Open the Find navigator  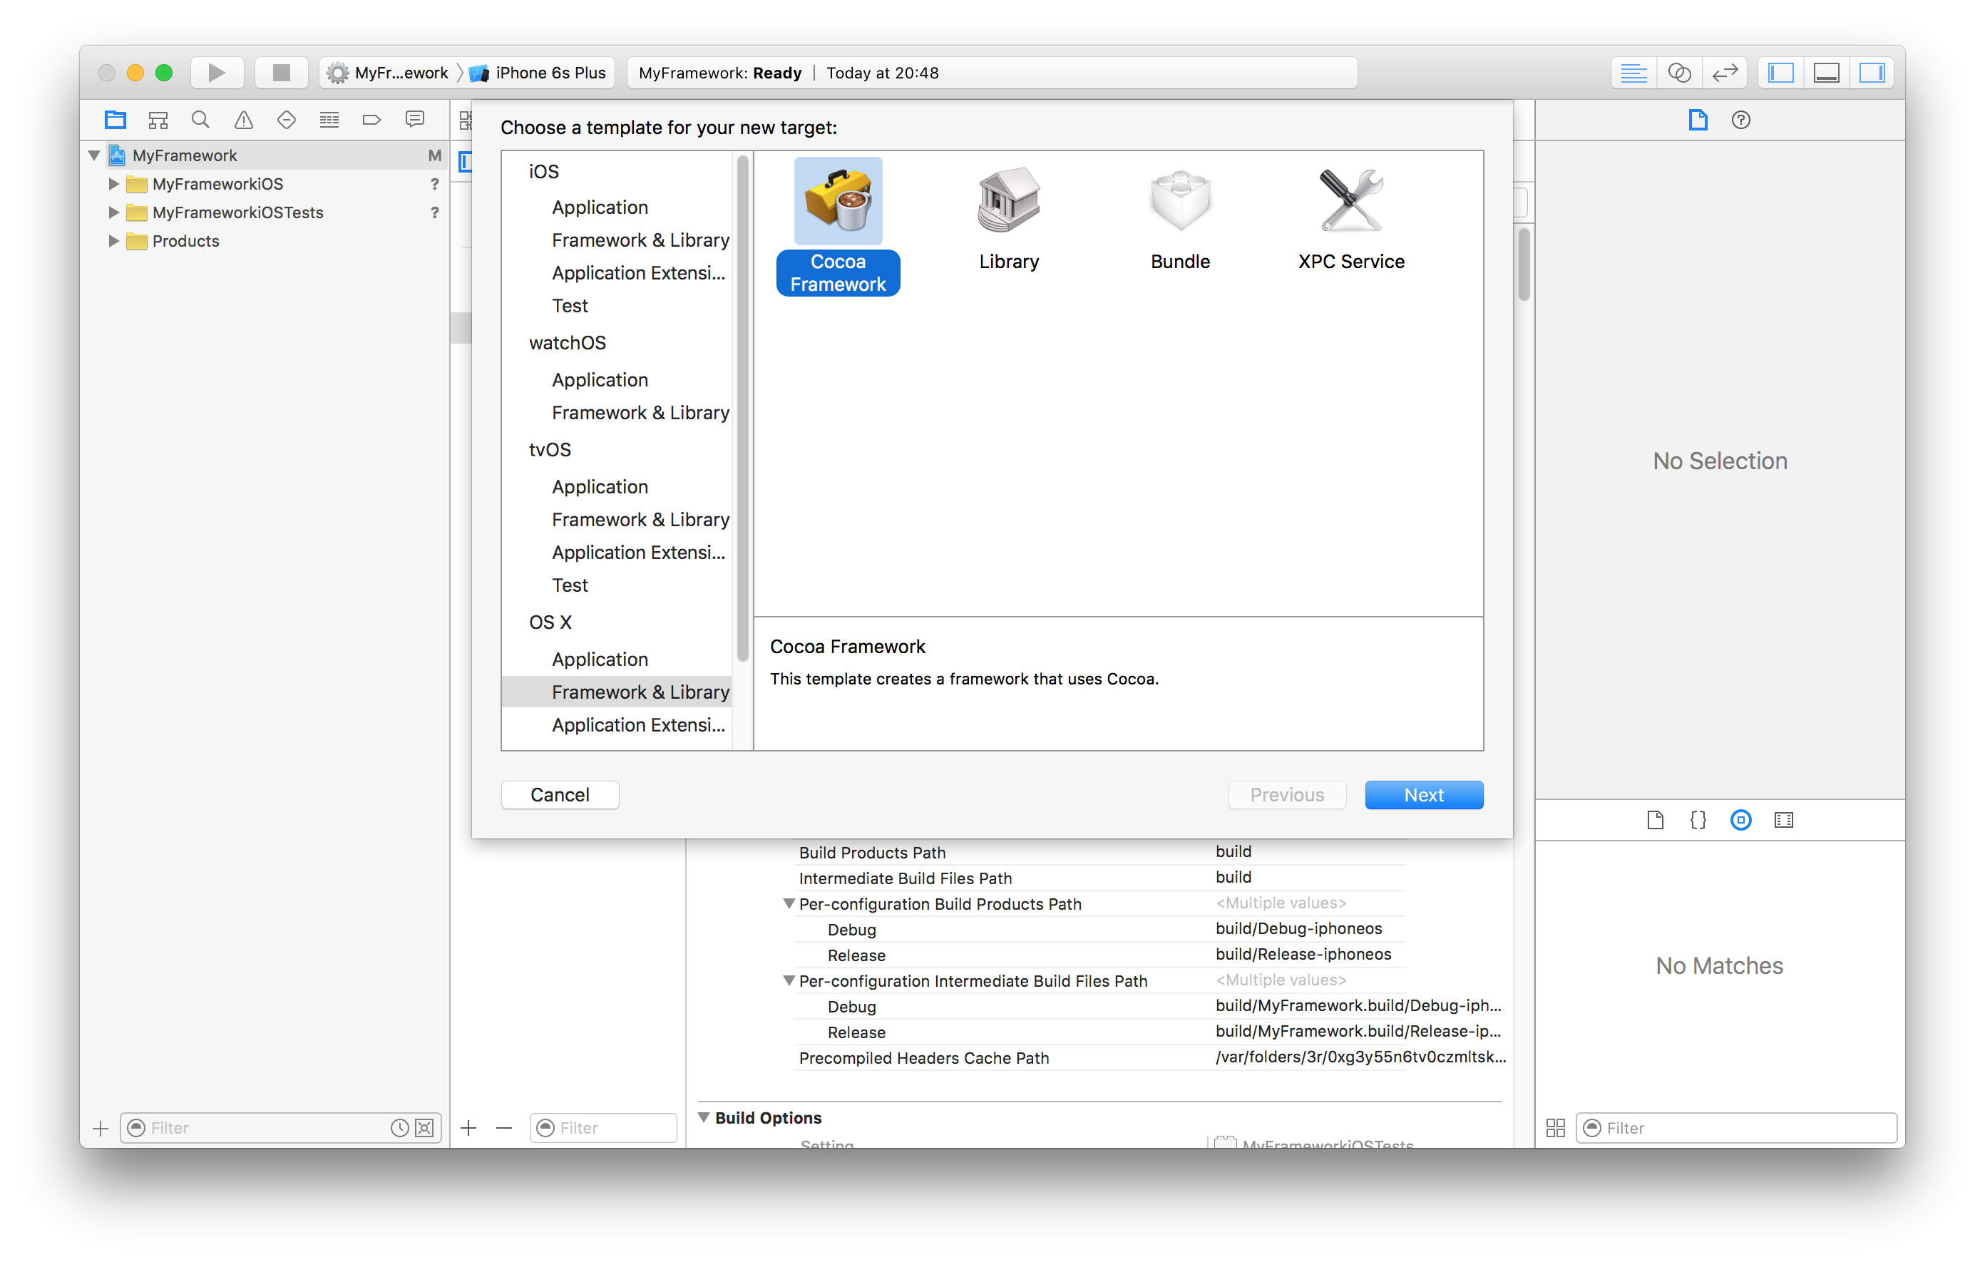(200, 120)
